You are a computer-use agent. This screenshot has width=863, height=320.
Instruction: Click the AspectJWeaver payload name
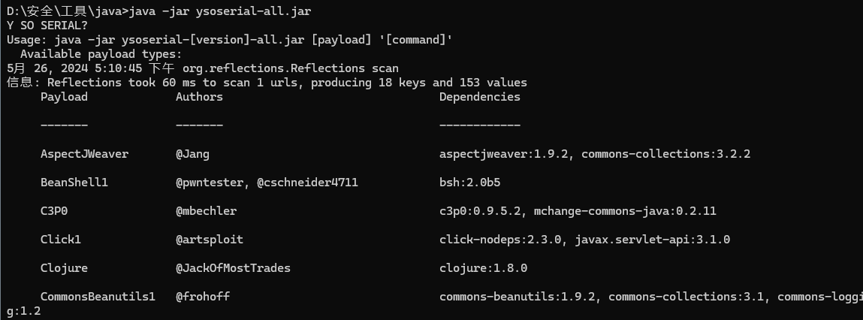pyautogui.click(x=84, y=154)
